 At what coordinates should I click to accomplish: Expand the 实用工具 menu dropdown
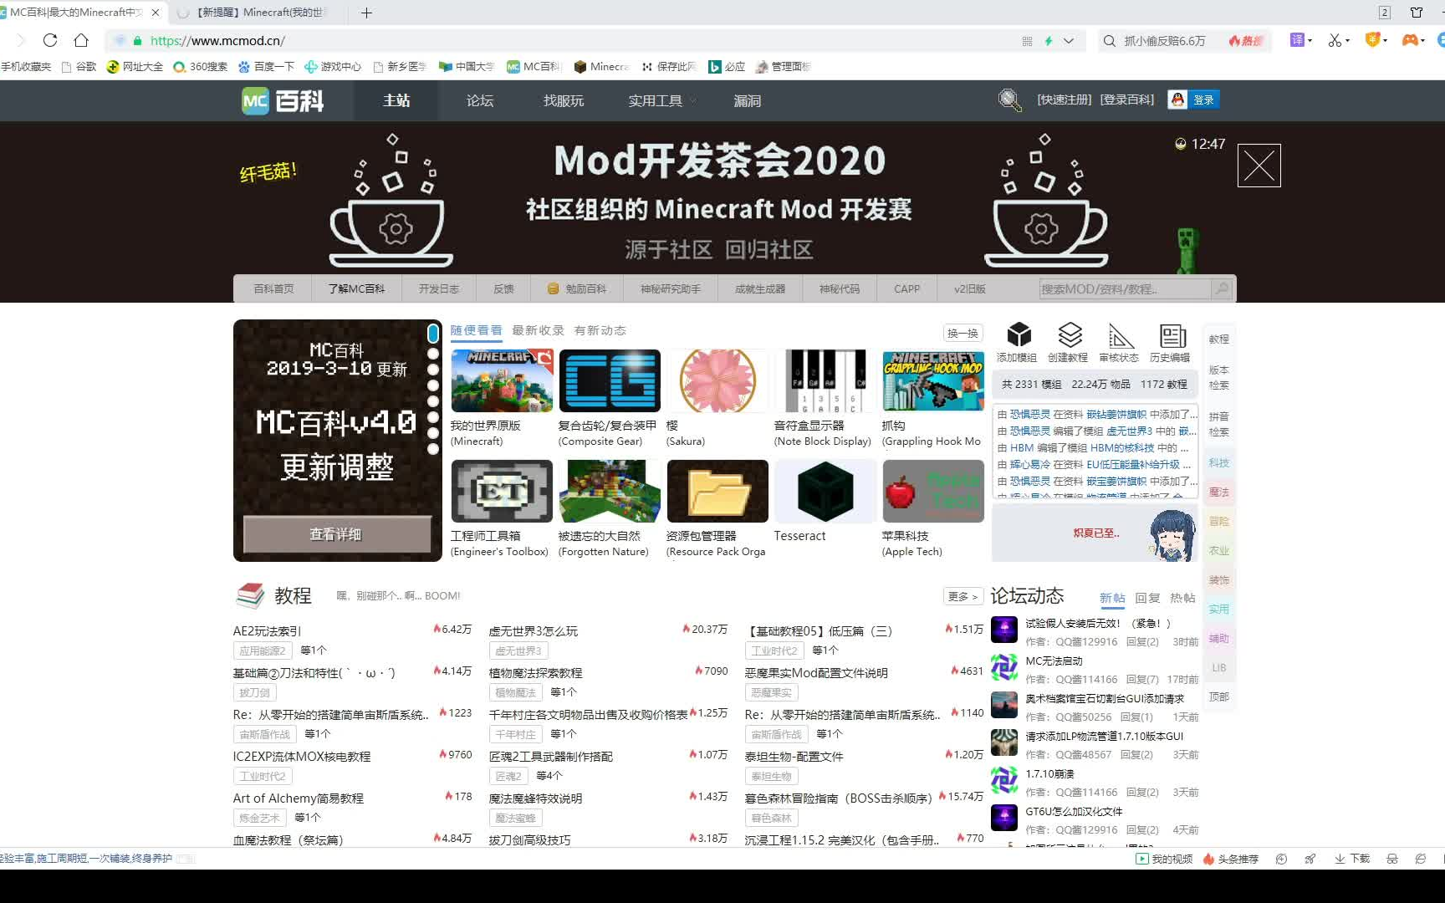(661, 101)
